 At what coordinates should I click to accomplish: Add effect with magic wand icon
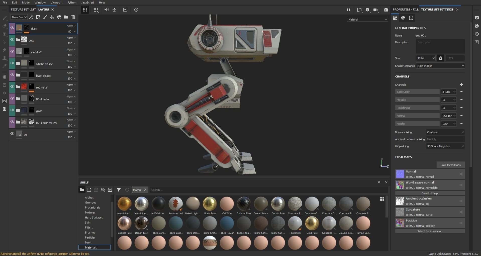tap(31, 17)
